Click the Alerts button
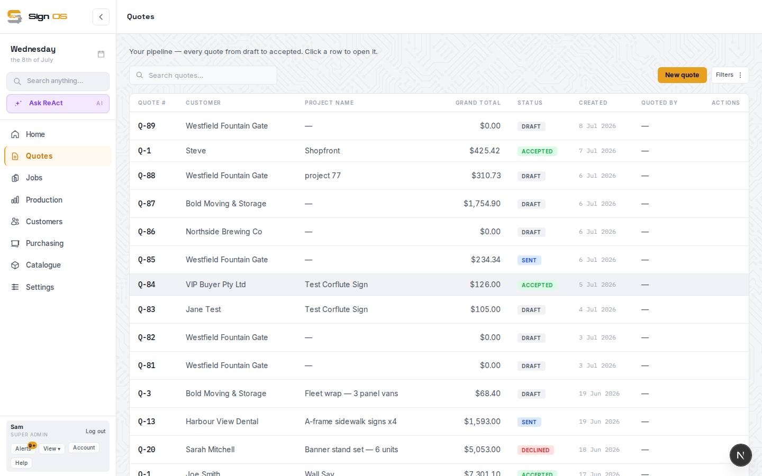The height and width of the screenshot is (476, 762). pos(23,448)
